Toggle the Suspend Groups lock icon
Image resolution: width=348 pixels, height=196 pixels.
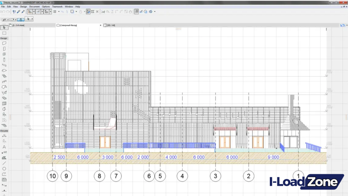pyautogui.click(x=81, y=12)
